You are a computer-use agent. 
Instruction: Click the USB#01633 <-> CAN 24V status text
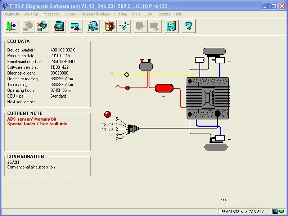tap(241, 212)
